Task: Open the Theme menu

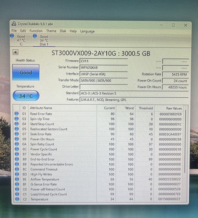Action: coord(51,31)
